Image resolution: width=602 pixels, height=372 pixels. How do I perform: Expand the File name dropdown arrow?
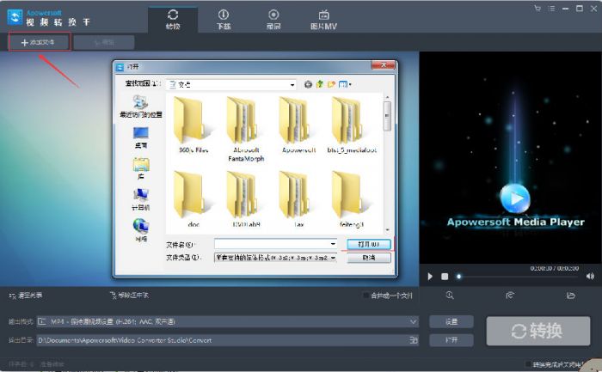[333, 244]
